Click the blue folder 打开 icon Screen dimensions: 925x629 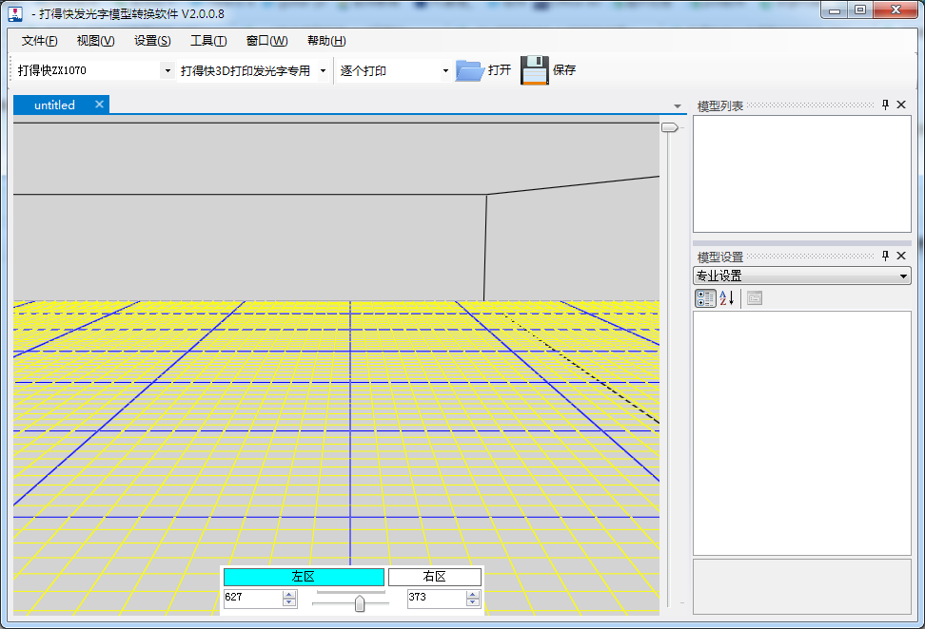(469, 70)
